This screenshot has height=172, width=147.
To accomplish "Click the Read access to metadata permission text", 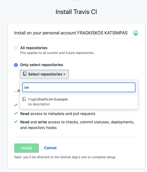I will tap(58, 114).
